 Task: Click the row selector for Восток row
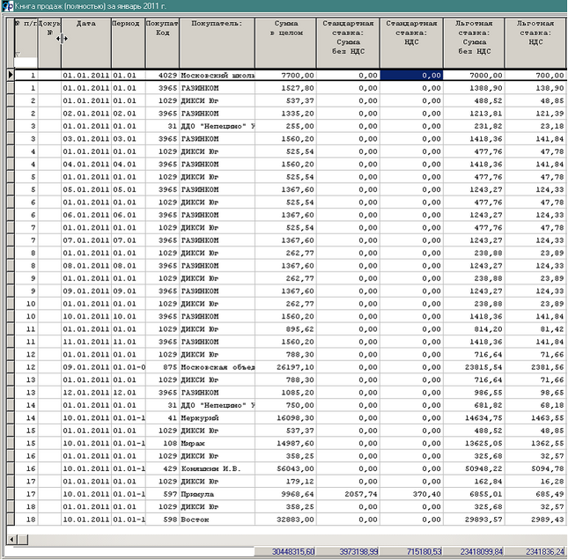[x=11, y=519]
